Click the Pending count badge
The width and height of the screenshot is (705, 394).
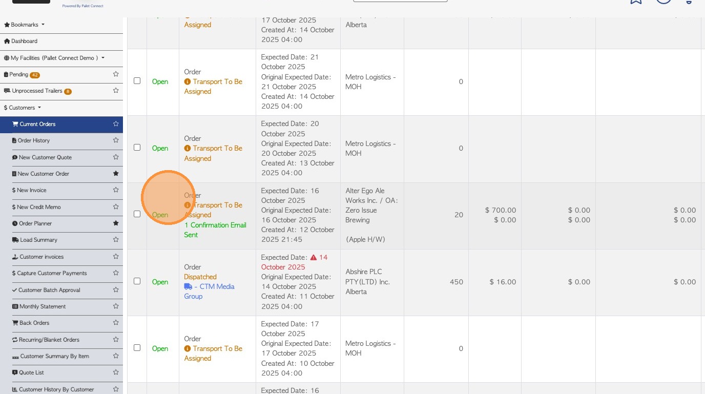click(35, 75)
